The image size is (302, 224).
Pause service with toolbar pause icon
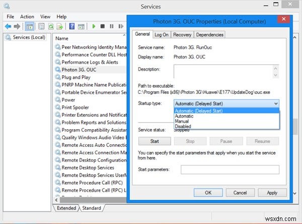click(x=112, y=26)
